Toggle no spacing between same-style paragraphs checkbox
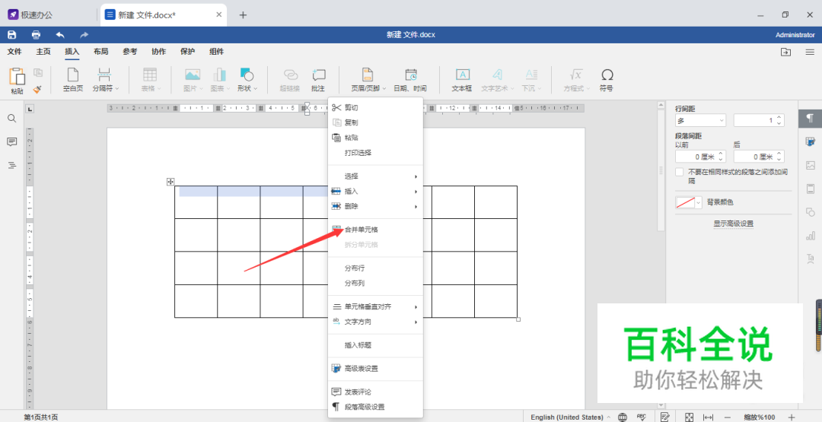 click(x=680, y=173)
